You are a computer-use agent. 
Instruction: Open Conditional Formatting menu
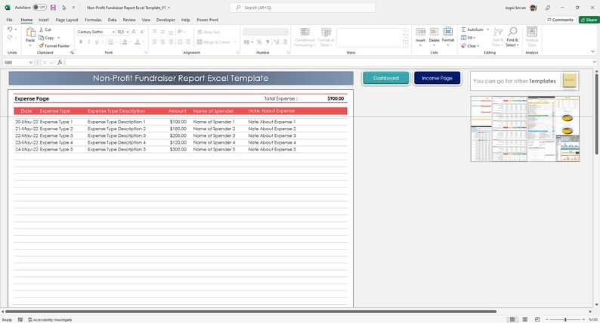305,37
